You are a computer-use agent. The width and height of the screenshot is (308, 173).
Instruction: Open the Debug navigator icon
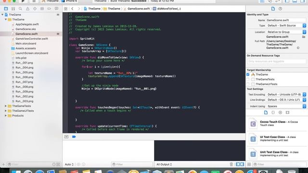click(x=42, y=9)
